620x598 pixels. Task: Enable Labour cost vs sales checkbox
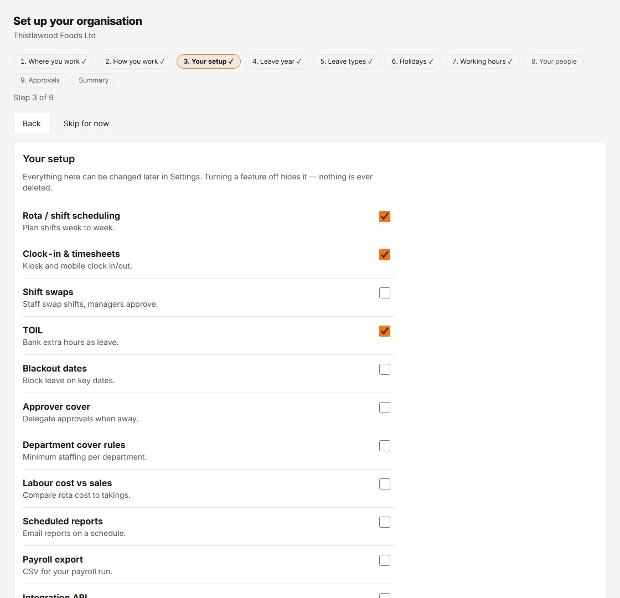click(384, 484)
